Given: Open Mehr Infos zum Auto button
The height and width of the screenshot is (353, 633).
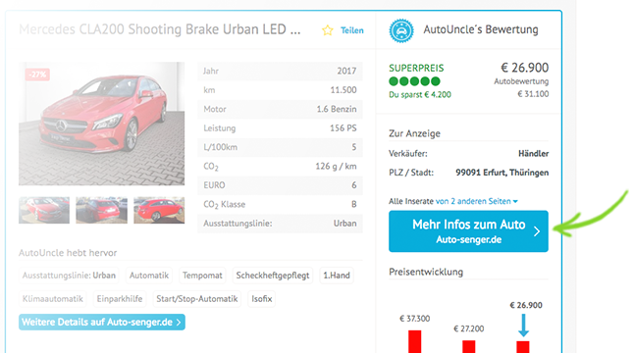Looking at the screenshot, I should pos(468,231).
